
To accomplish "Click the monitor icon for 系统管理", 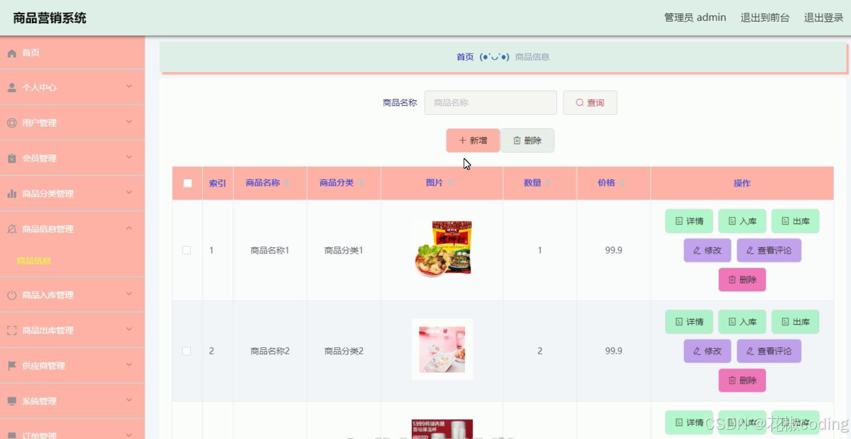I will [x=13, y=401].
